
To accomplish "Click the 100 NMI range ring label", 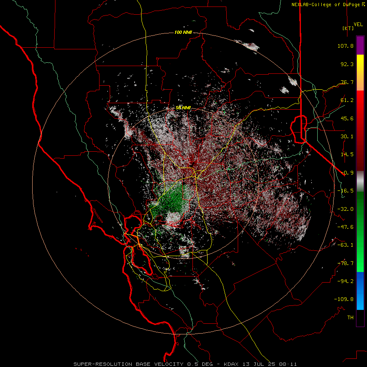I will pyautogui.click(x=183, y=32).
